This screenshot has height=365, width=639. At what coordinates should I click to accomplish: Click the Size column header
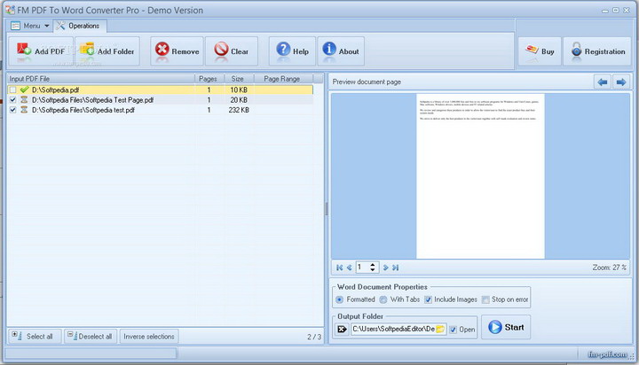pyautogui.click(x=238, y=79)
